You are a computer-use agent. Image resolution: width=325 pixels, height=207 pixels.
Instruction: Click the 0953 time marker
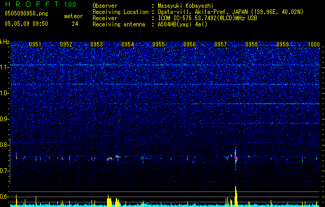point(97,45)
